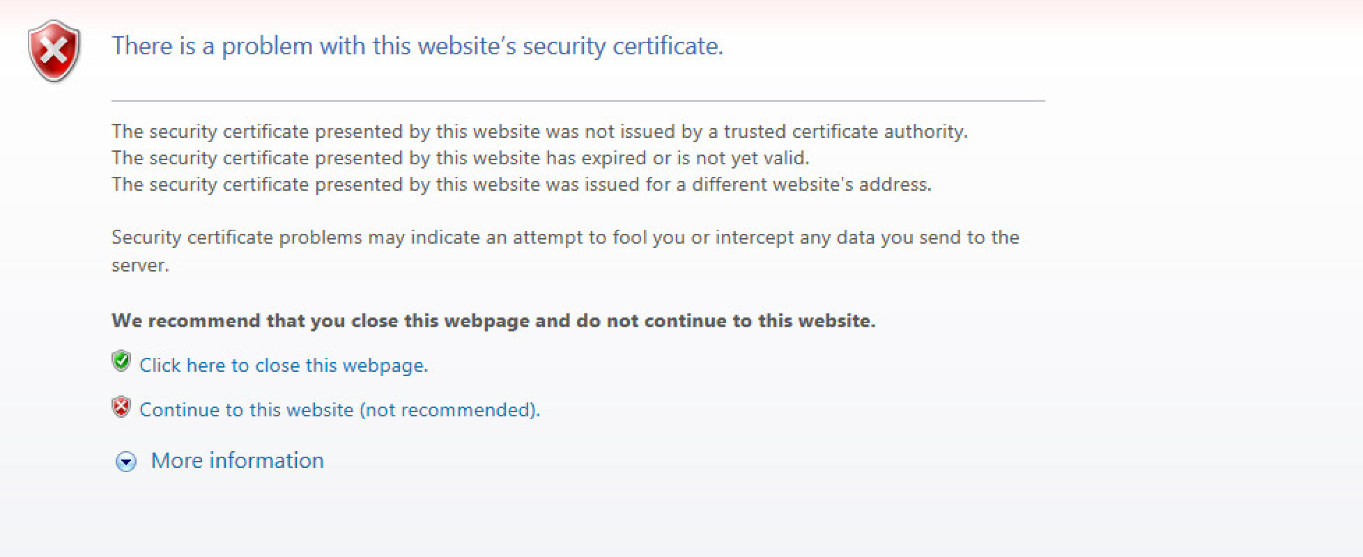Viewport: 1363px width, 557px height.
Task: Click the horizontal divider under the heading
Action: [x=578, y=101]
